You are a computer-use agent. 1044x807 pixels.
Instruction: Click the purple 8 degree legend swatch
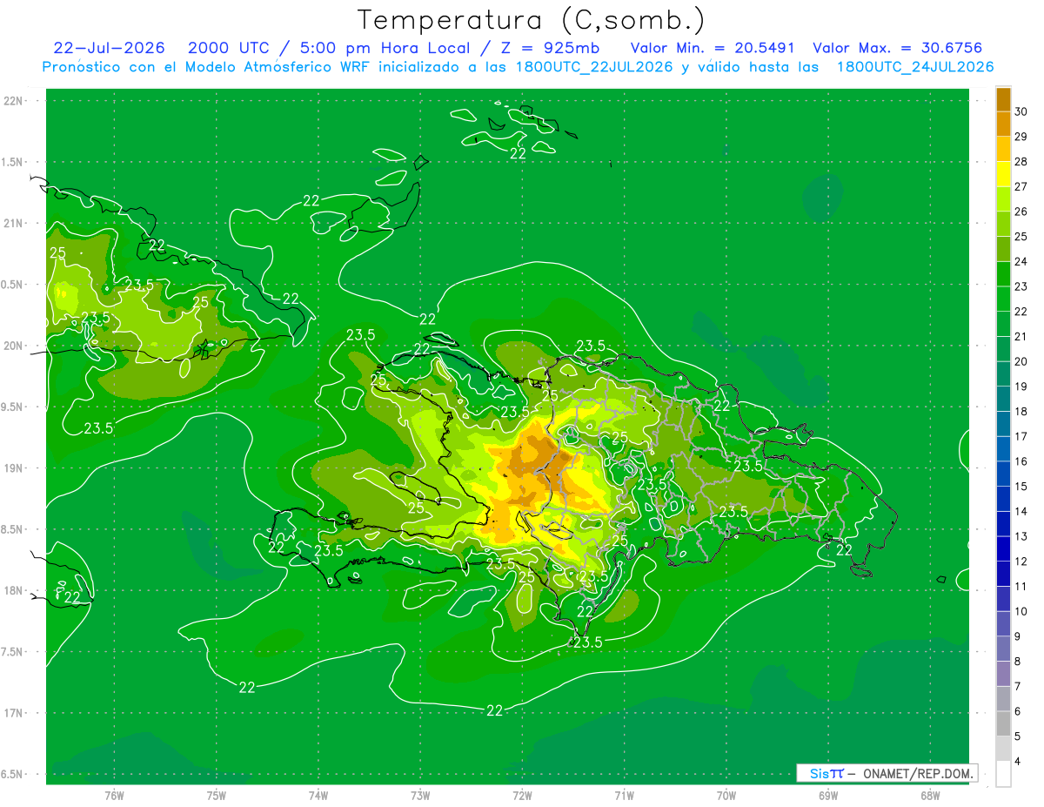click(x=1003, y=649)
